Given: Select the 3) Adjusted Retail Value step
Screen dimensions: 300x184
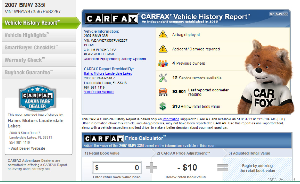Looking at the screenshot, I should pos(257,153).
